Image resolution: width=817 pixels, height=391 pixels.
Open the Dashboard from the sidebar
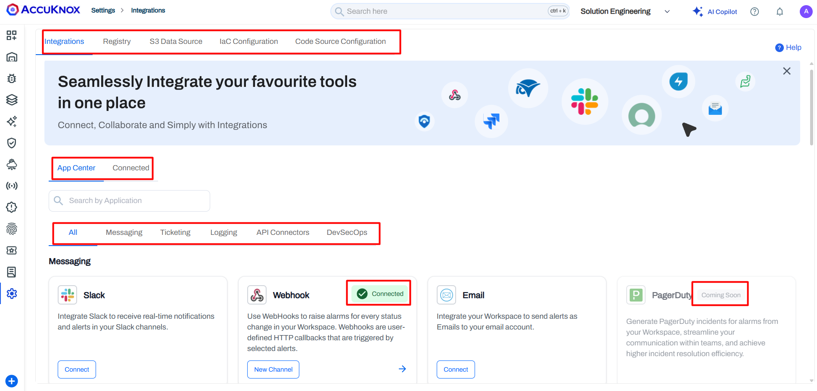click(12, 57)
